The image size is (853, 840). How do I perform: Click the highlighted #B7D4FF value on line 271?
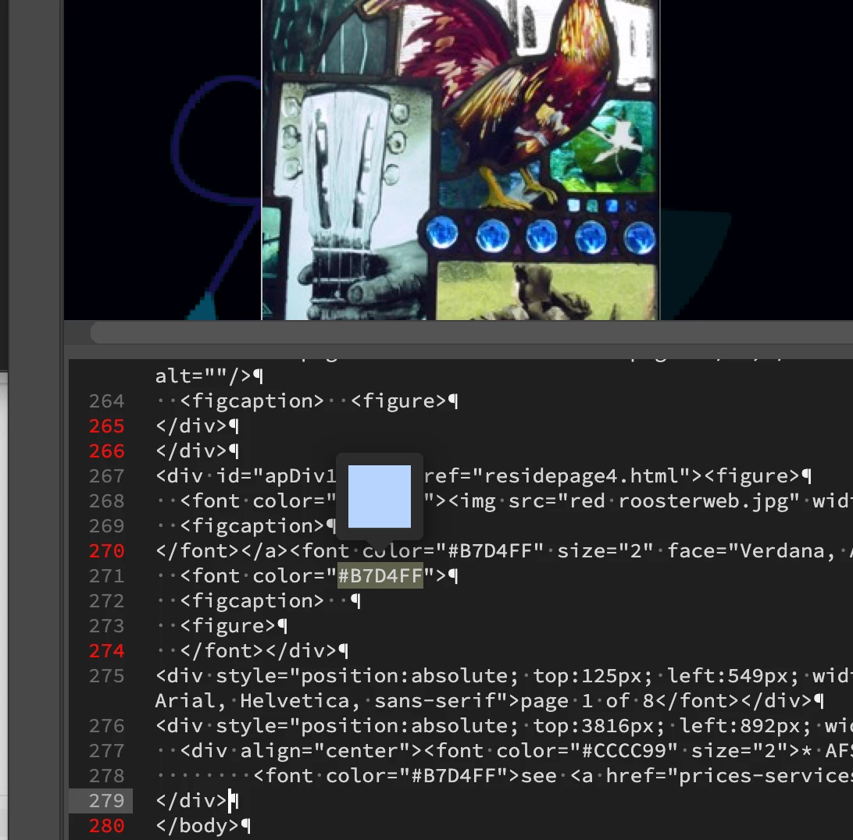380,576
